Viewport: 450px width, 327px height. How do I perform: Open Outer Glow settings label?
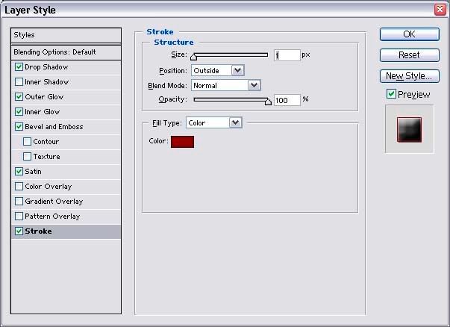tap(44, 97)
